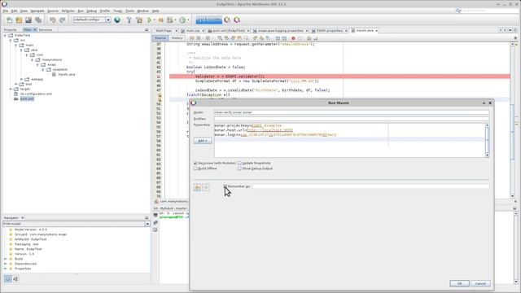Click the back arrow icon in Run Maven dialog
Image resolution: width=521 pixels, height=293 pixels.
pyautogui.click(x=197, y=187)
